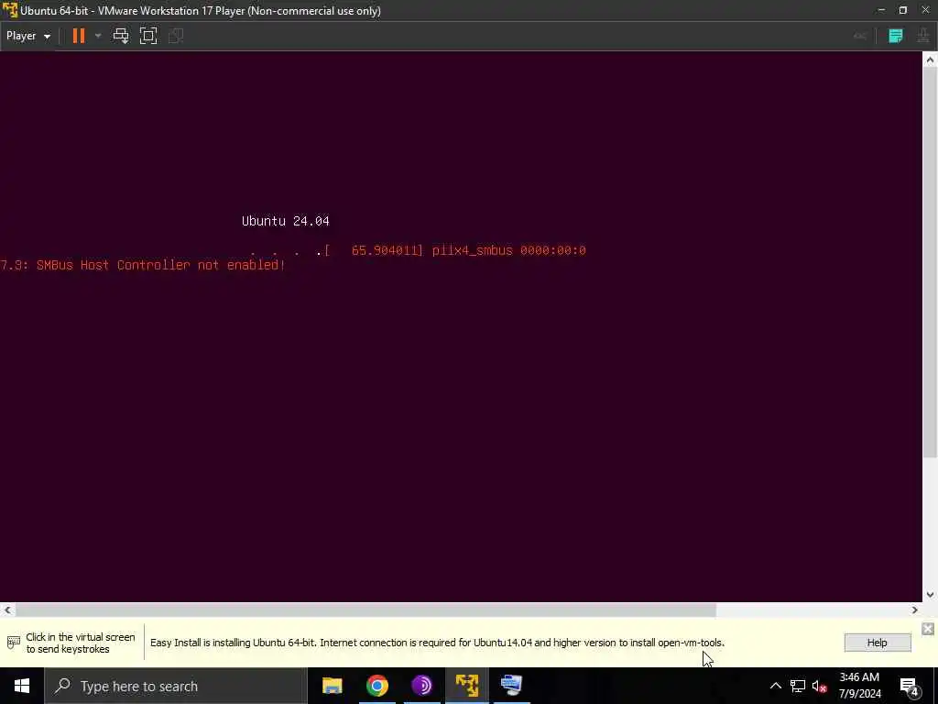
Task: Click the Help button in Easy Install bar
Action: (x=877, y=643)
